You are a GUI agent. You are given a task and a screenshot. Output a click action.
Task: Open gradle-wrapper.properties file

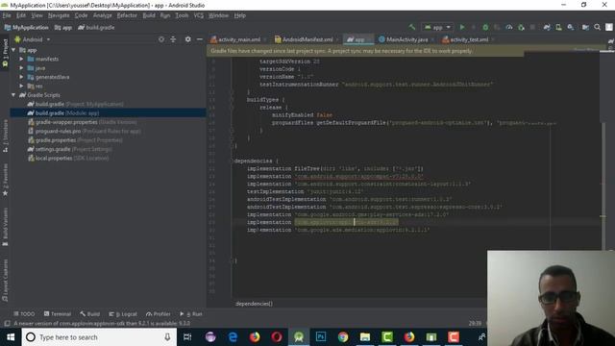82,122
